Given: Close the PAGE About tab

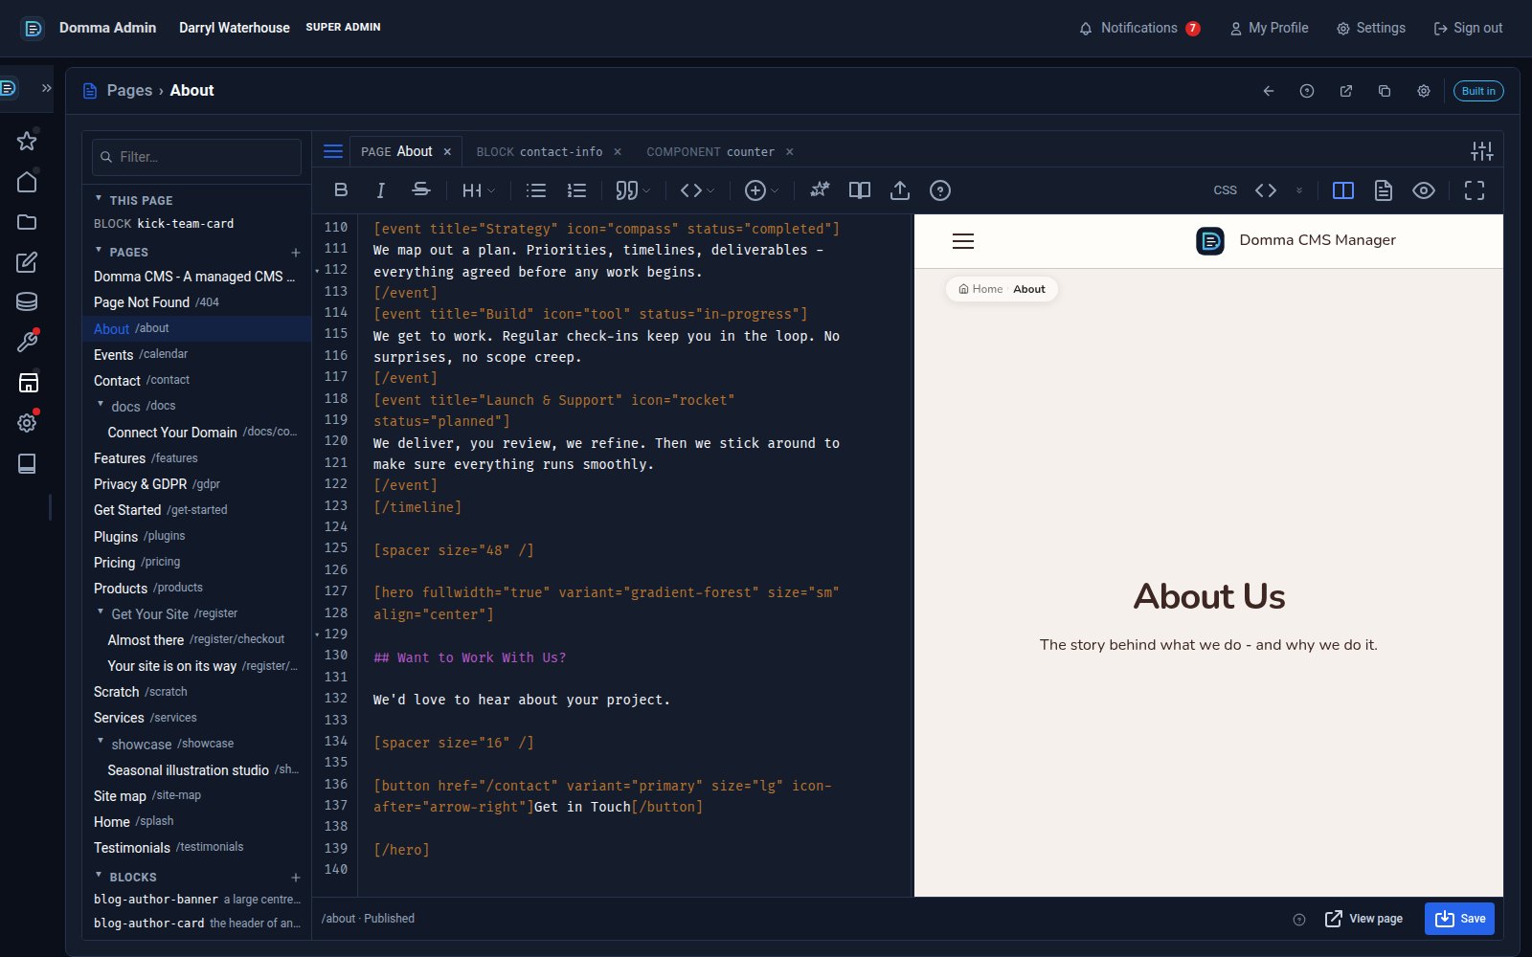Looking at the screenshot, I should pos(447,151).
